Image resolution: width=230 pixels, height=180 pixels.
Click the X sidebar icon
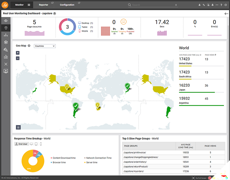[6, 64]
